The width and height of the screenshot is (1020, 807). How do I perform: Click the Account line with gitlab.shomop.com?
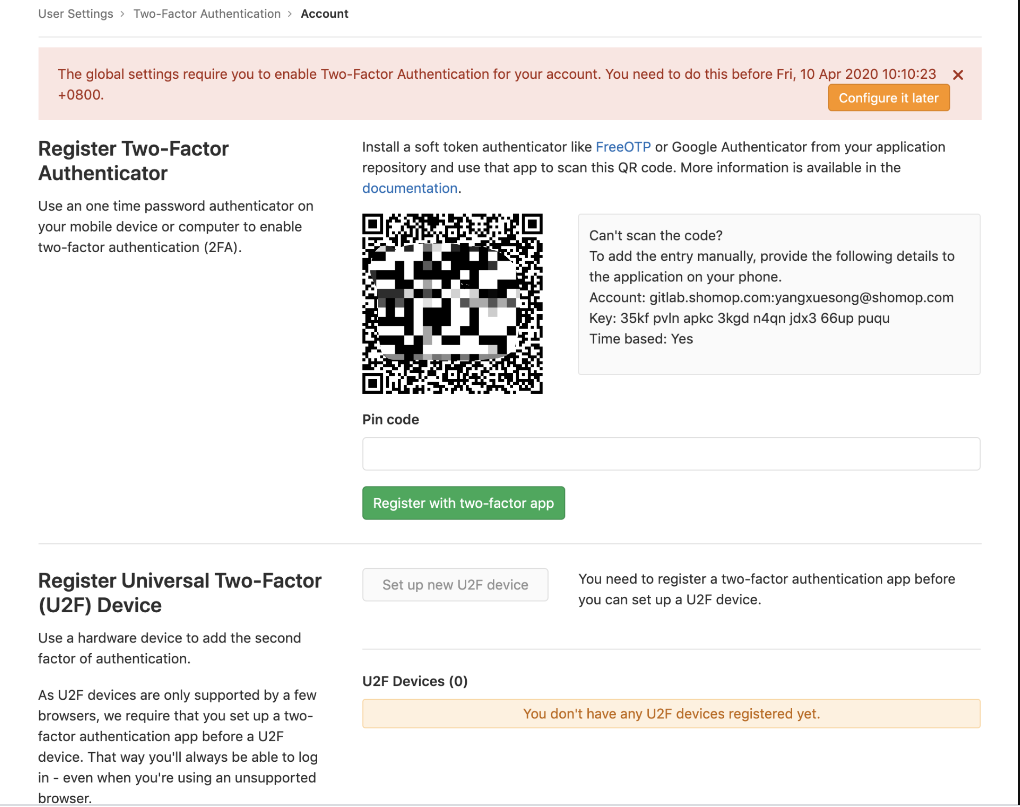[x=771, y=297]
